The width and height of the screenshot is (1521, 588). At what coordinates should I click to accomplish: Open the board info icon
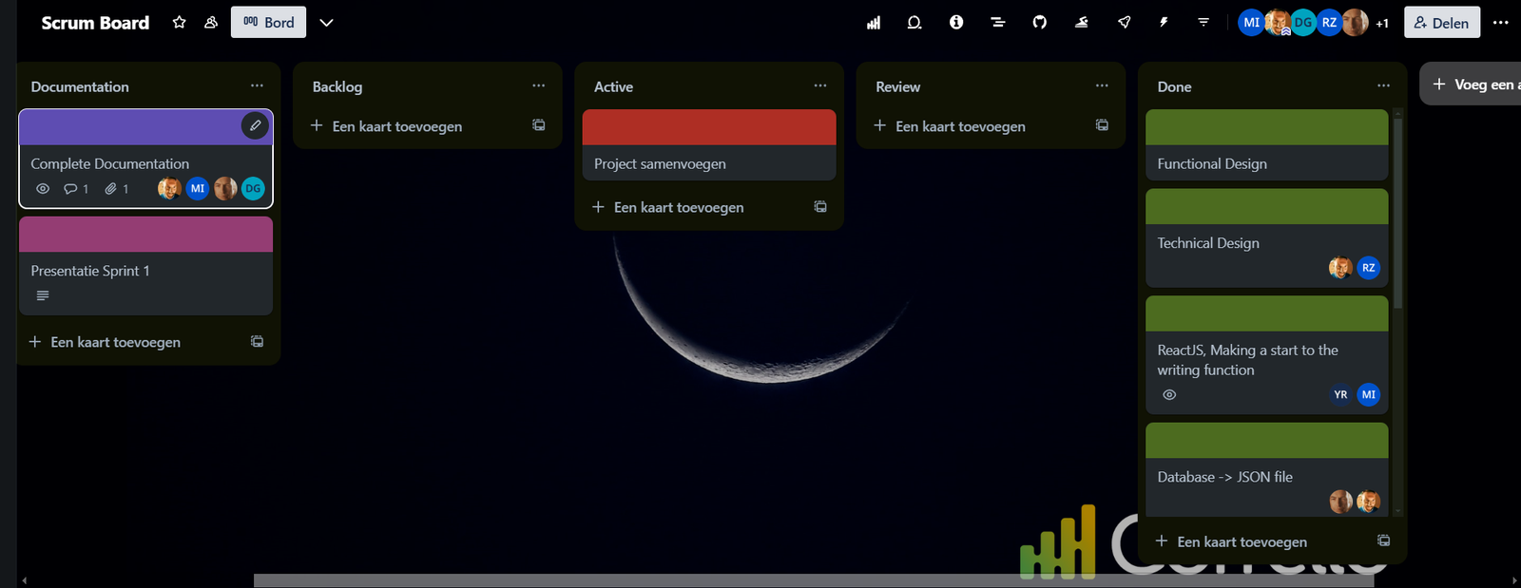[x=956, y=22]
